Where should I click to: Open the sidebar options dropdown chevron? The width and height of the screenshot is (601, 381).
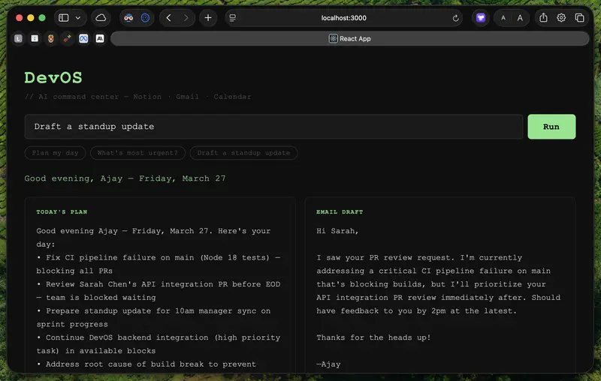[78, 18]
